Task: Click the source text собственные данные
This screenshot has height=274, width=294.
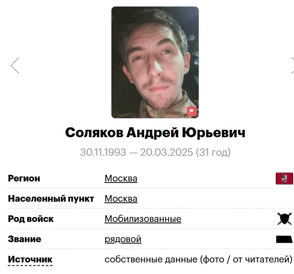Action: 151,260
